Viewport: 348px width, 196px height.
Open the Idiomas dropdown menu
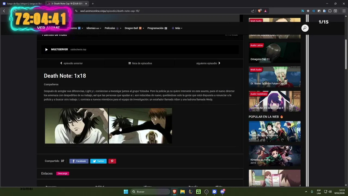point(94,28)
